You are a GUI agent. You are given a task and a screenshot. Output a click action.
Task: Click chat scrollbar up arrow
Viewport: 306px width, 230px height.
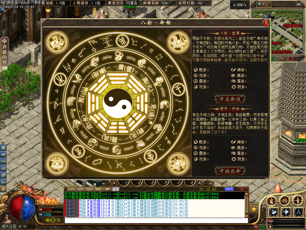coord(247,194)
